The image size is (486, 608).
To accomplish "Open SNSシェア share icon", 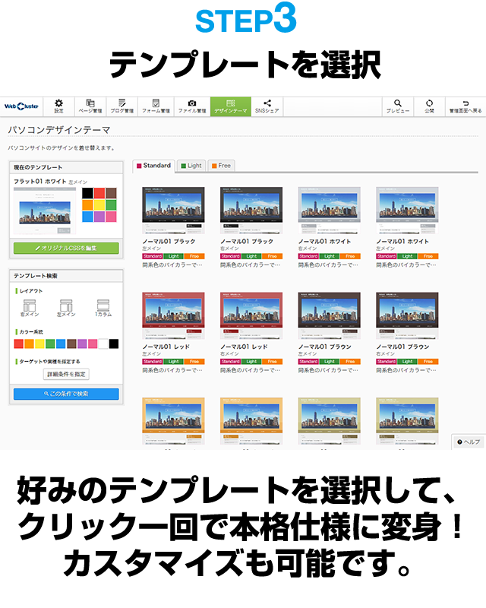I will click(x=267, y=106).
